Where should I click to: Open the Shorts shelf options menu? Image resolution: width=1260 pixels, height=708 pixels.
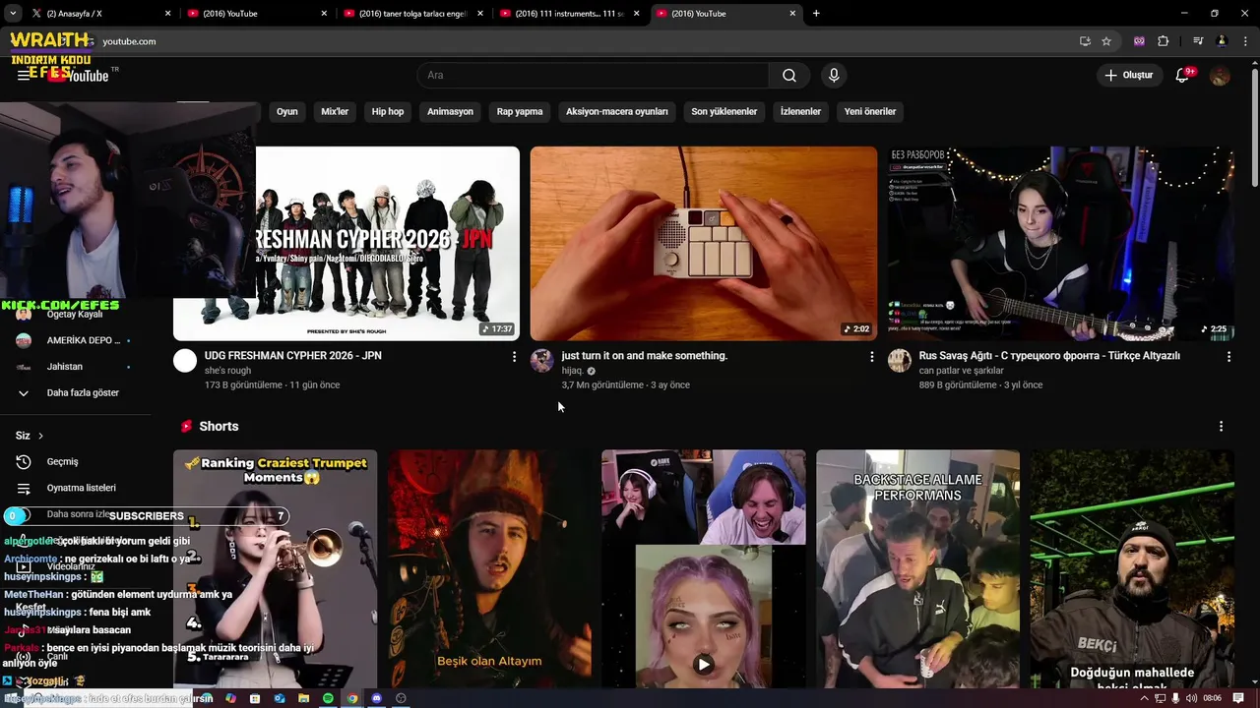pos(1221,427)
